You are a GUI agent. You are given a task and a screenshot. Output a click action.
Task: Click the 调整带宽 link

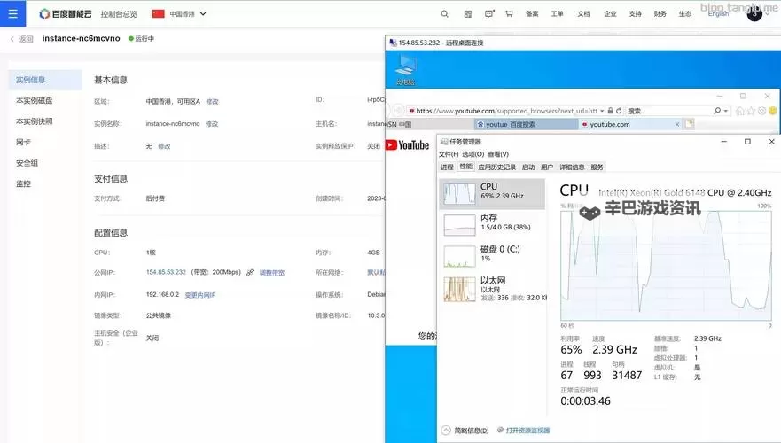click(x=272, y=273)
